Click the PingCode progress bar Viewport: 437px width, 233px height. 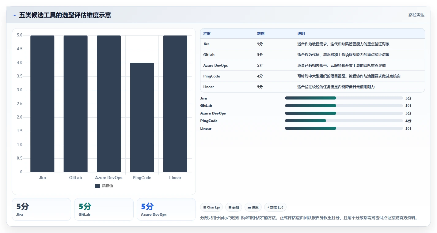344,121
